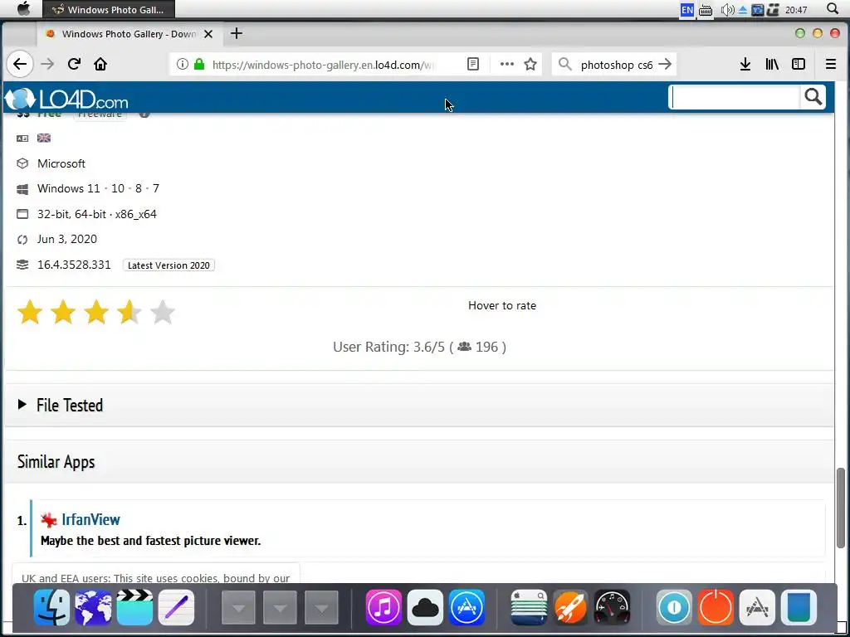Go back to the previous page
850x637 pixels.
pyautogui.click(x=20, y=65)
